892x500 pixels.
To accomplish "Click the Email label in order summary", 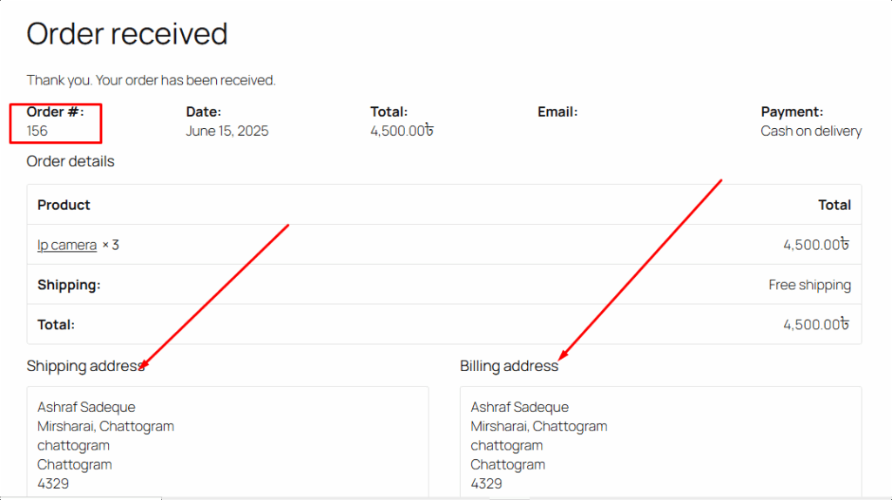I will pyautogui.click(x=557, y=111).
